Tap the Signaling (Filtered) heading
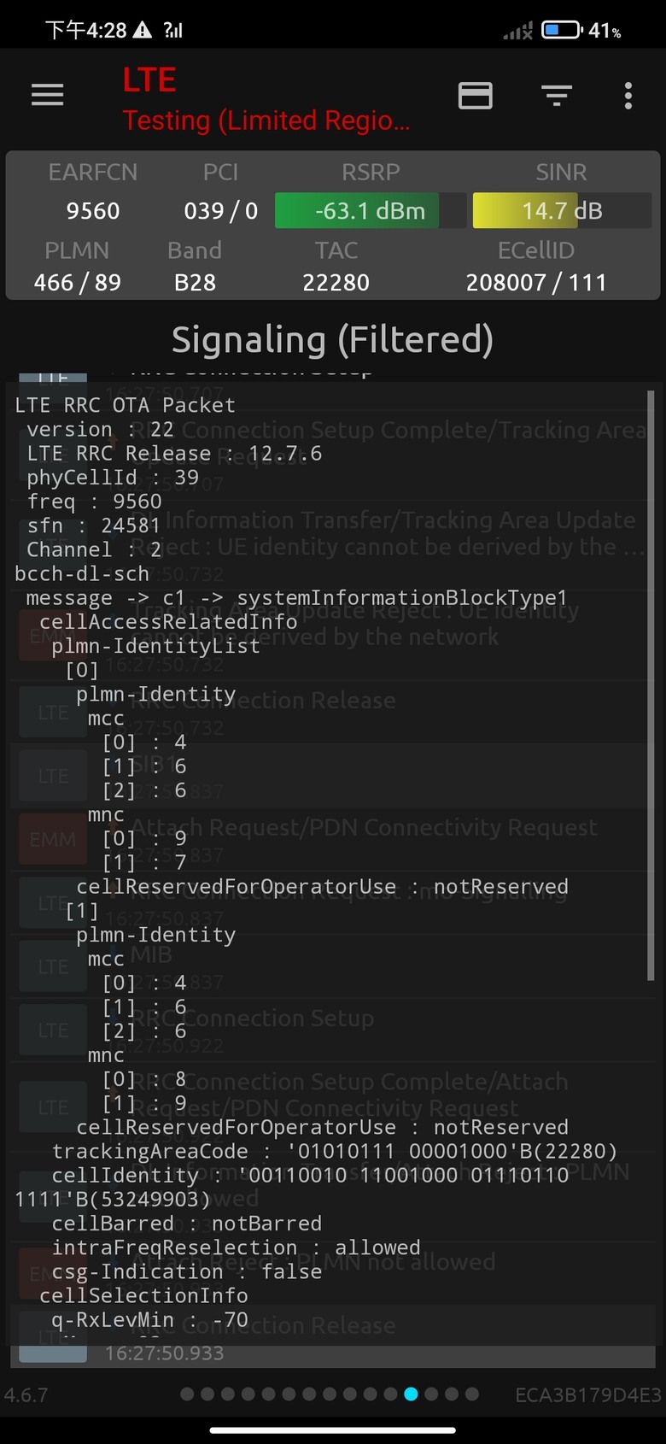Viewport: 666px width, 1444px height. coord(332,339)
